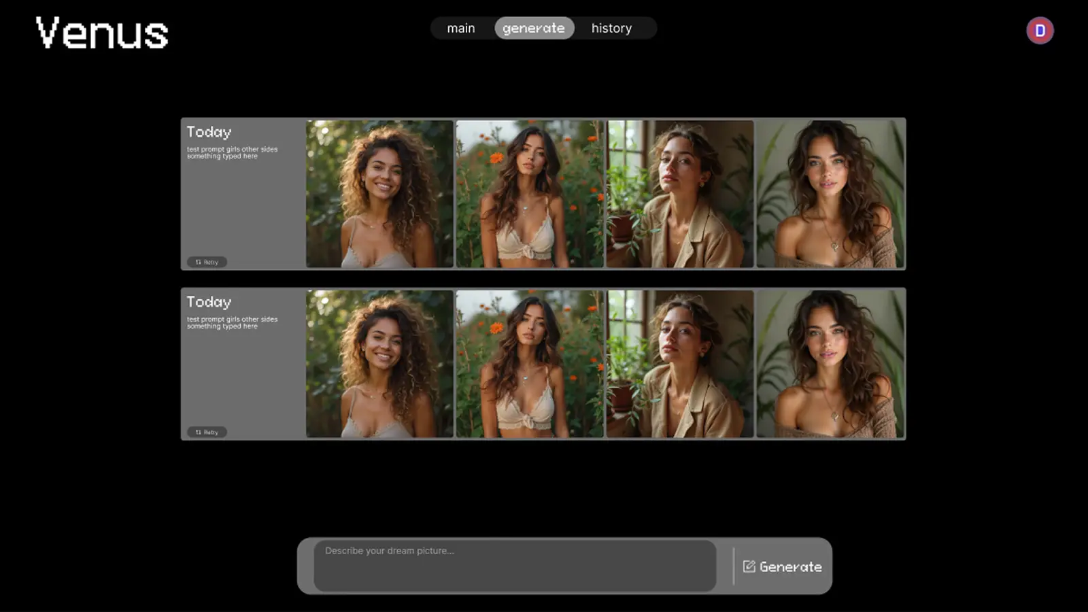The width and height of the screenshot is (1088, 612).
Task: Open second image in the bottom row
Action: [x=530, y=364]
